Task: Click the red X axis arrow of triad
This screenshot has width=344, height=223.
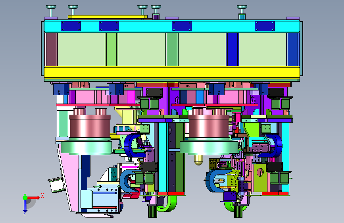Action: [x=34, y=198]
